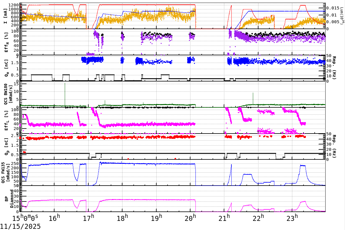
Task: Click the "40" tick on the BP Diamond axis
Action: click(x=17, y=191)
